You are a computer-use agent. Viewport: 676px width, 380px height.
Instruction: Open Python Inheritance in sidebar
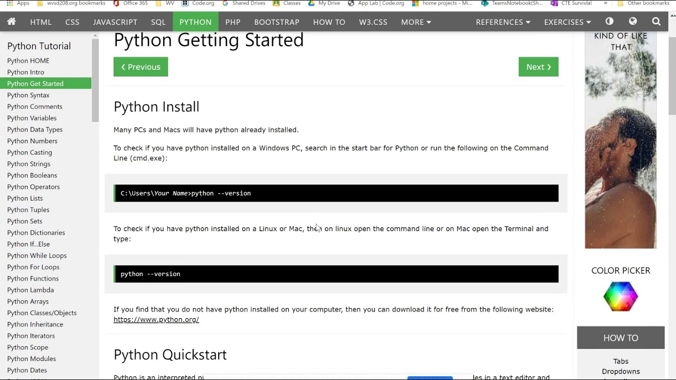pyautogui.click(x=35, y=325)
